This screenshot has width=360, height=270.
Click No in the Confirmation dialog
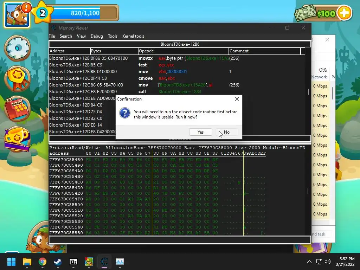coord(227,132)
